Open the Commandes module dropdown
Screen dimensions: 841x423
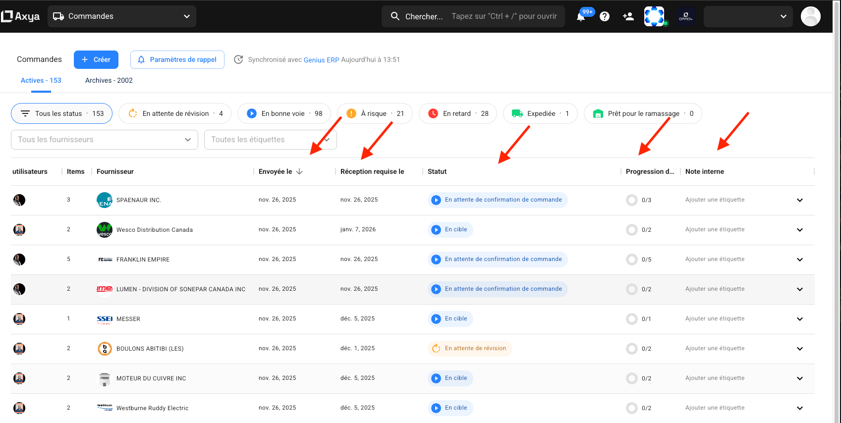coord(122,16)
